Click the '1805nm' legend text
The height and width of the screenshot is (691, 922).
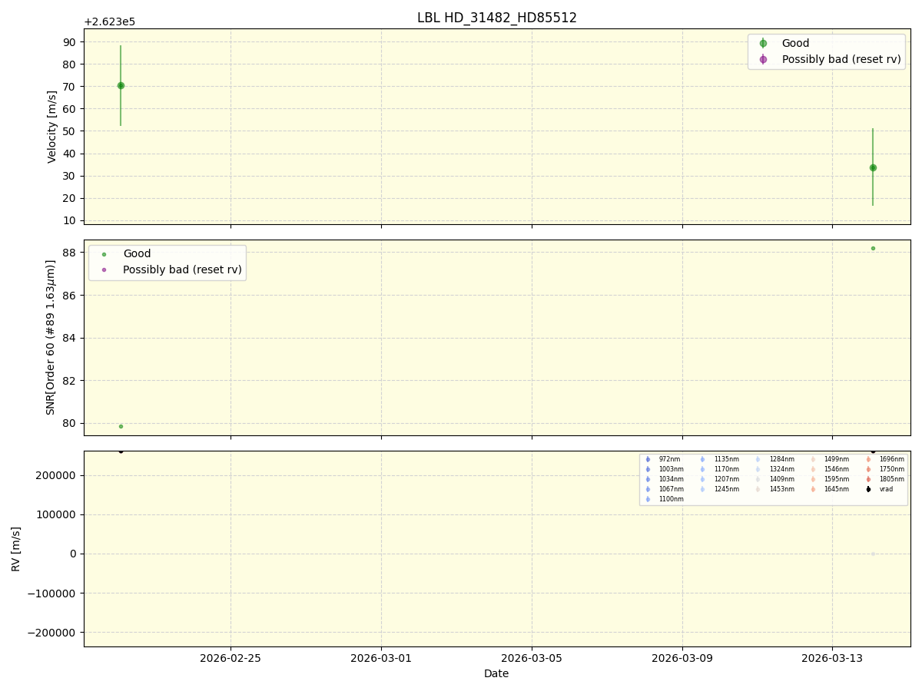click(x=892, y=479)
